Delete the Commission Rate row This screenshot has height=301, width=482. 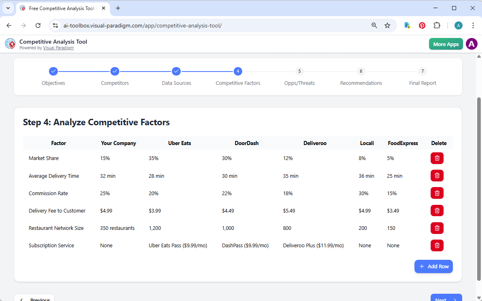point(437,193)
